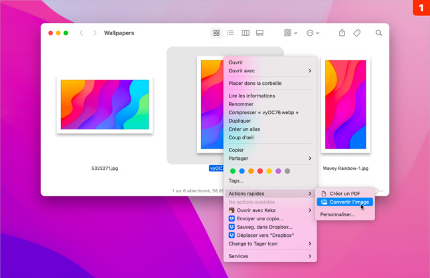The image size is (430, 278).
Task: Expand the Ouvrir avec Keka submenu
Action: coord(270,210)
